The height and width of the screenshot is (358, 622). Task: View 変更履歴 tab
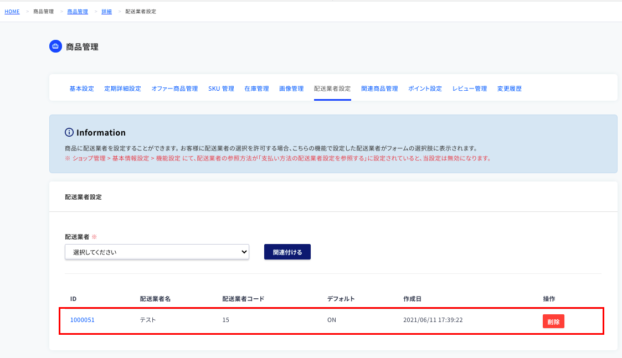(510, 89)
